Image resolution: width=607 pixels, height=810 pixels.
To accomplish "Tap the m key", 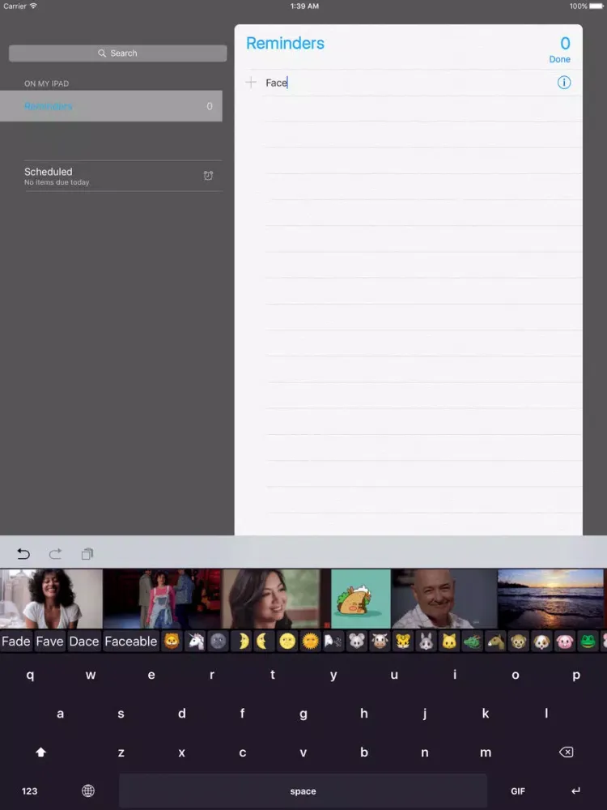I will pos(485,752).
